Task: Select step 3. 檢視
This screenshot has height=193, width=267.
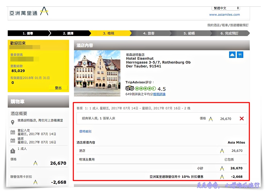Action: tap(109, 33)
